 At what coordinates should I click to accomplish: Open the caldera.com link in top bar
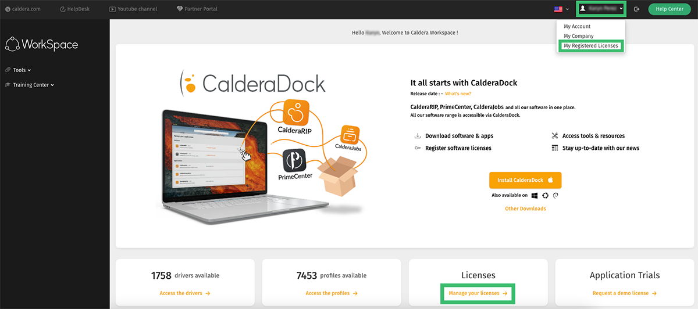[23, 9]
